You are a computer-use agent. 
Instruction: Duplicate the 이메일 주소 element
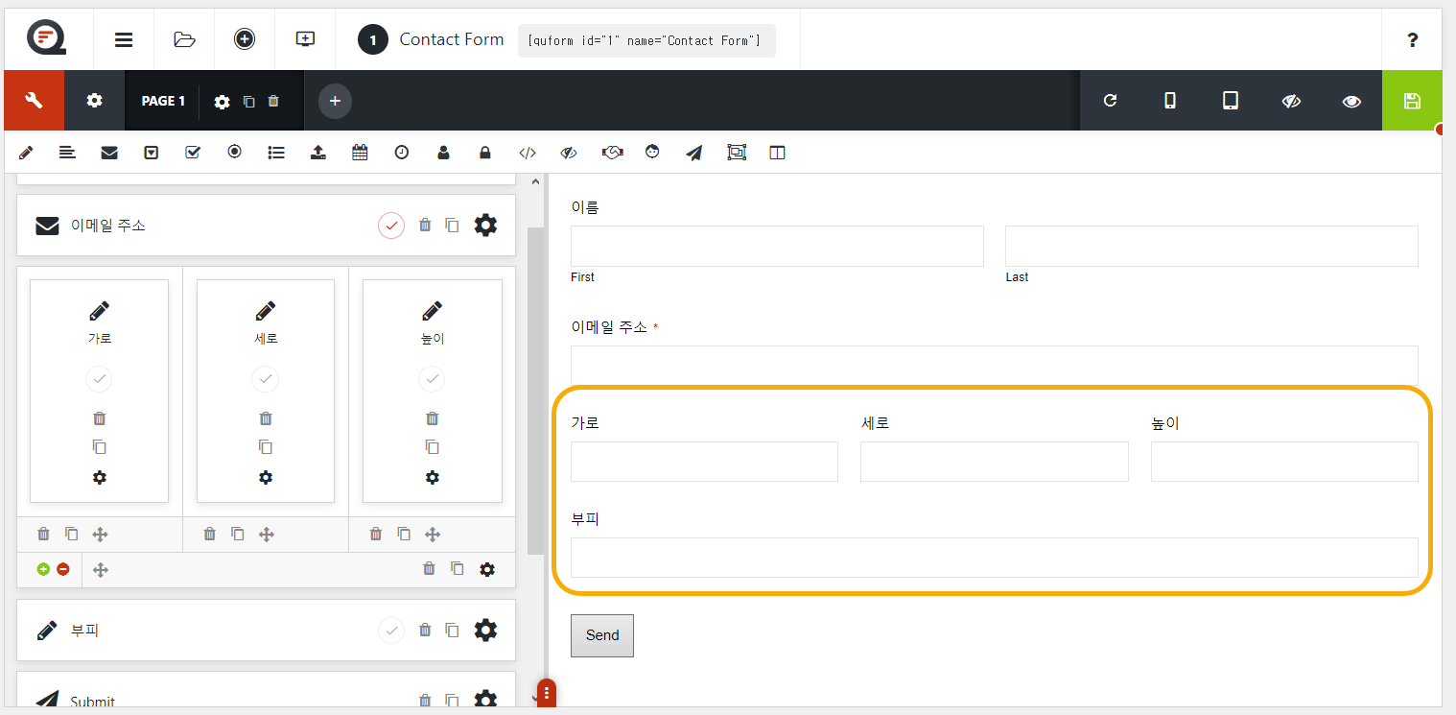(x=452, y=225)
